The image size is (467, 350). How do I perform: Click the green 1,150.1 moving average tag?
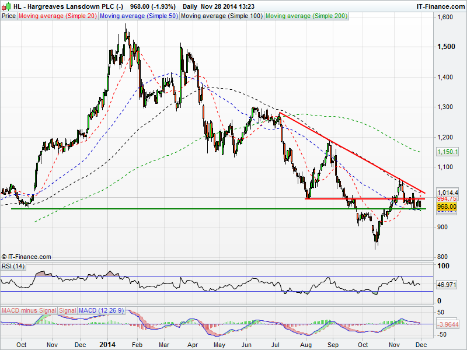point(447,152)
